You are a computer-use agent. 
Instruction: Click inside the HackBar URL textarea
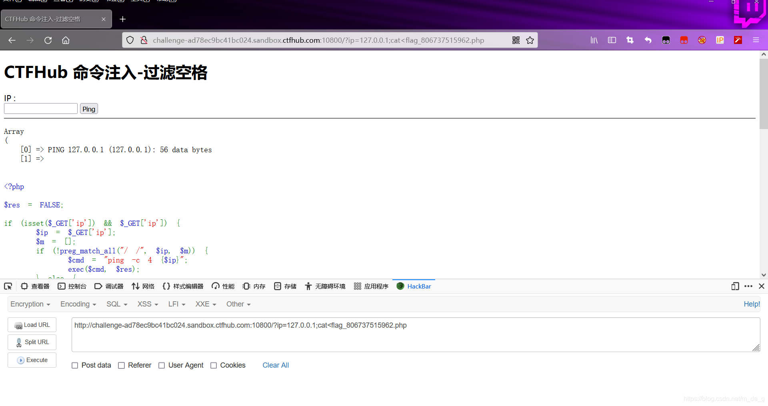[x=416, y=335]
